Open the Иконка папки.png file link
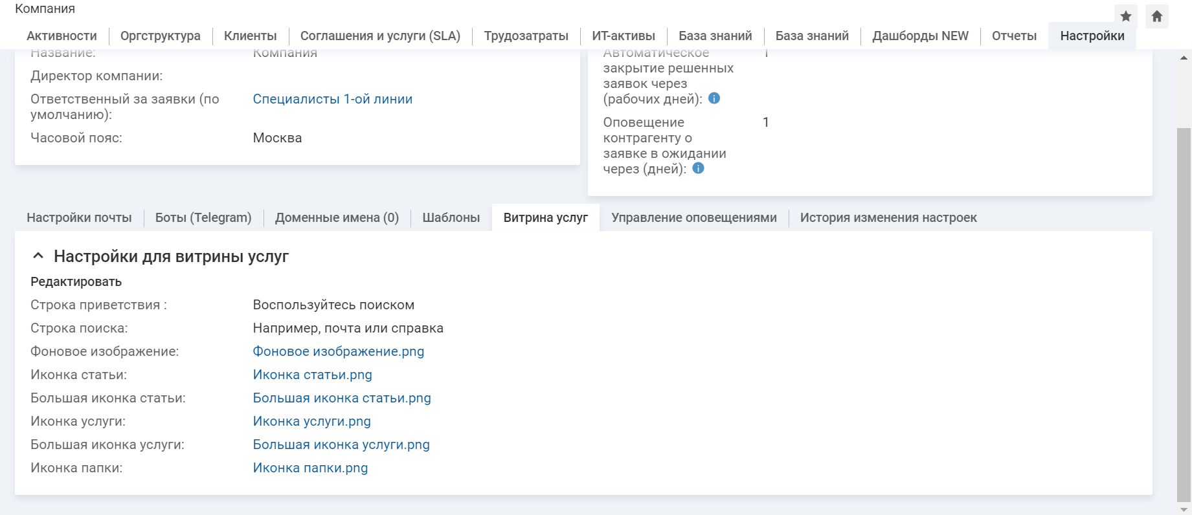The width and height of the screenshot is (1192, 515). 311,468
